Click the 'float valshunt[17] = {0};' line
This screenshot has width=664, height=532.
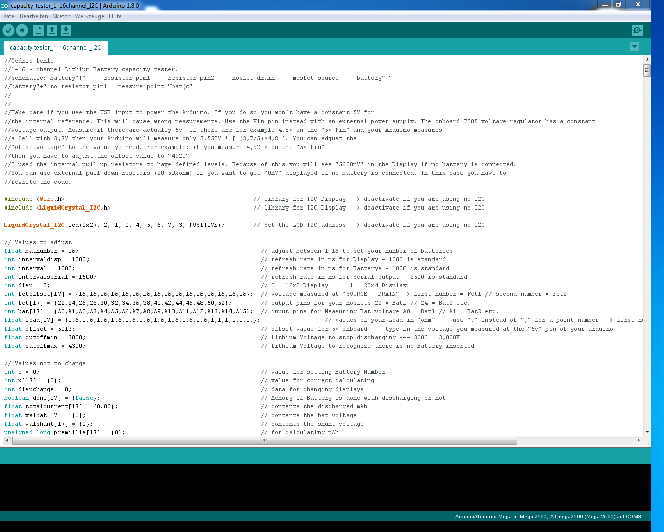click(x=48, y=424)
